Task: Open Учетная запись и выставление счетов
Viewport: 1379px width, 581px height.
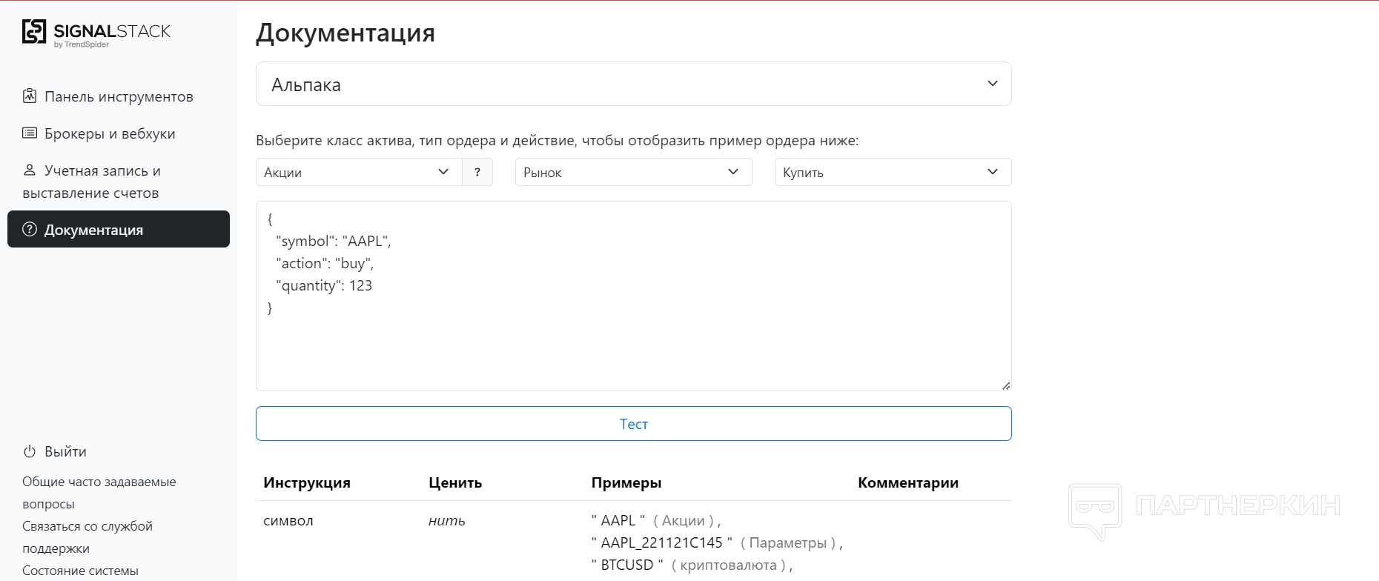Action: point(102,182)
